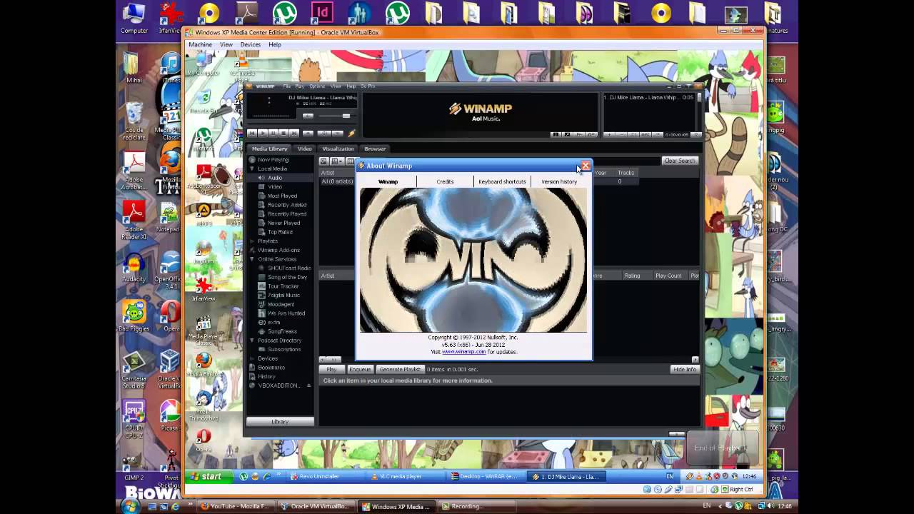The height and width of the screenshot is (514, 914).
Task: Select Top Rated view
Action: (280, 232)
